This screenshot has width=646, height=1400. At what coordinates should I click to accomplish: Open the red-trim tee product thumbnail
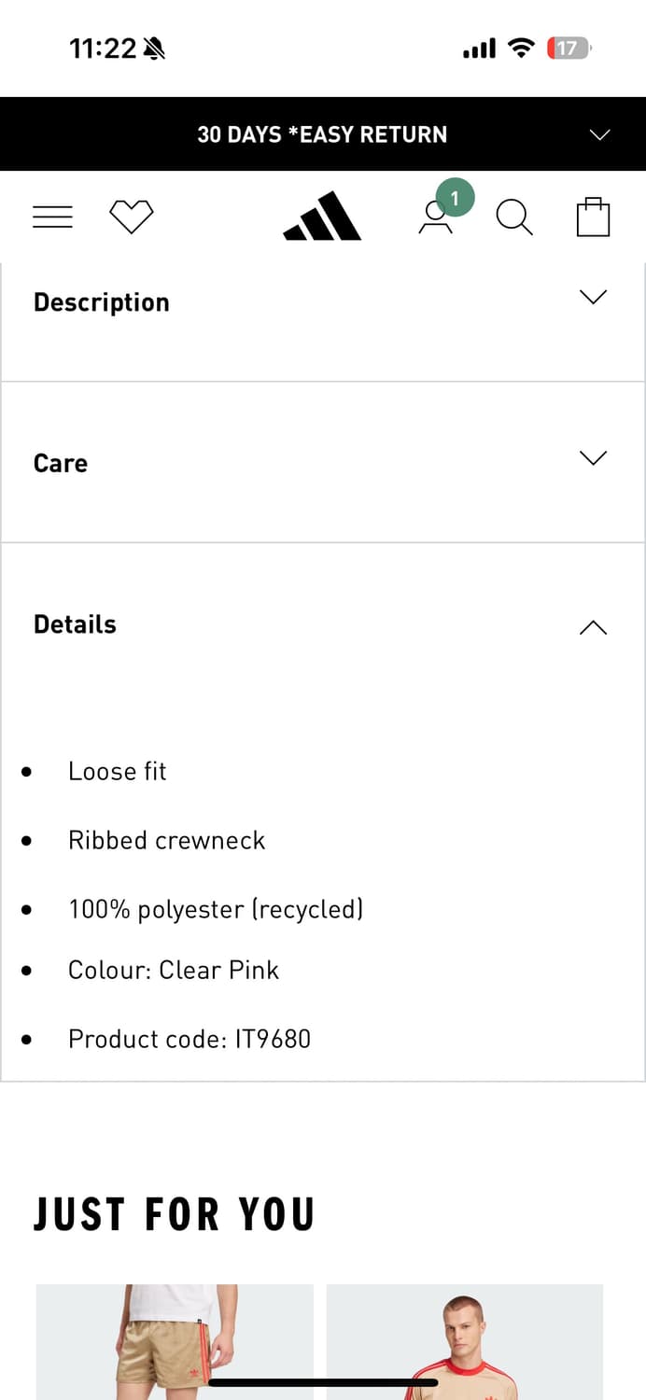pyautogui.click(x=465, y=1342)
